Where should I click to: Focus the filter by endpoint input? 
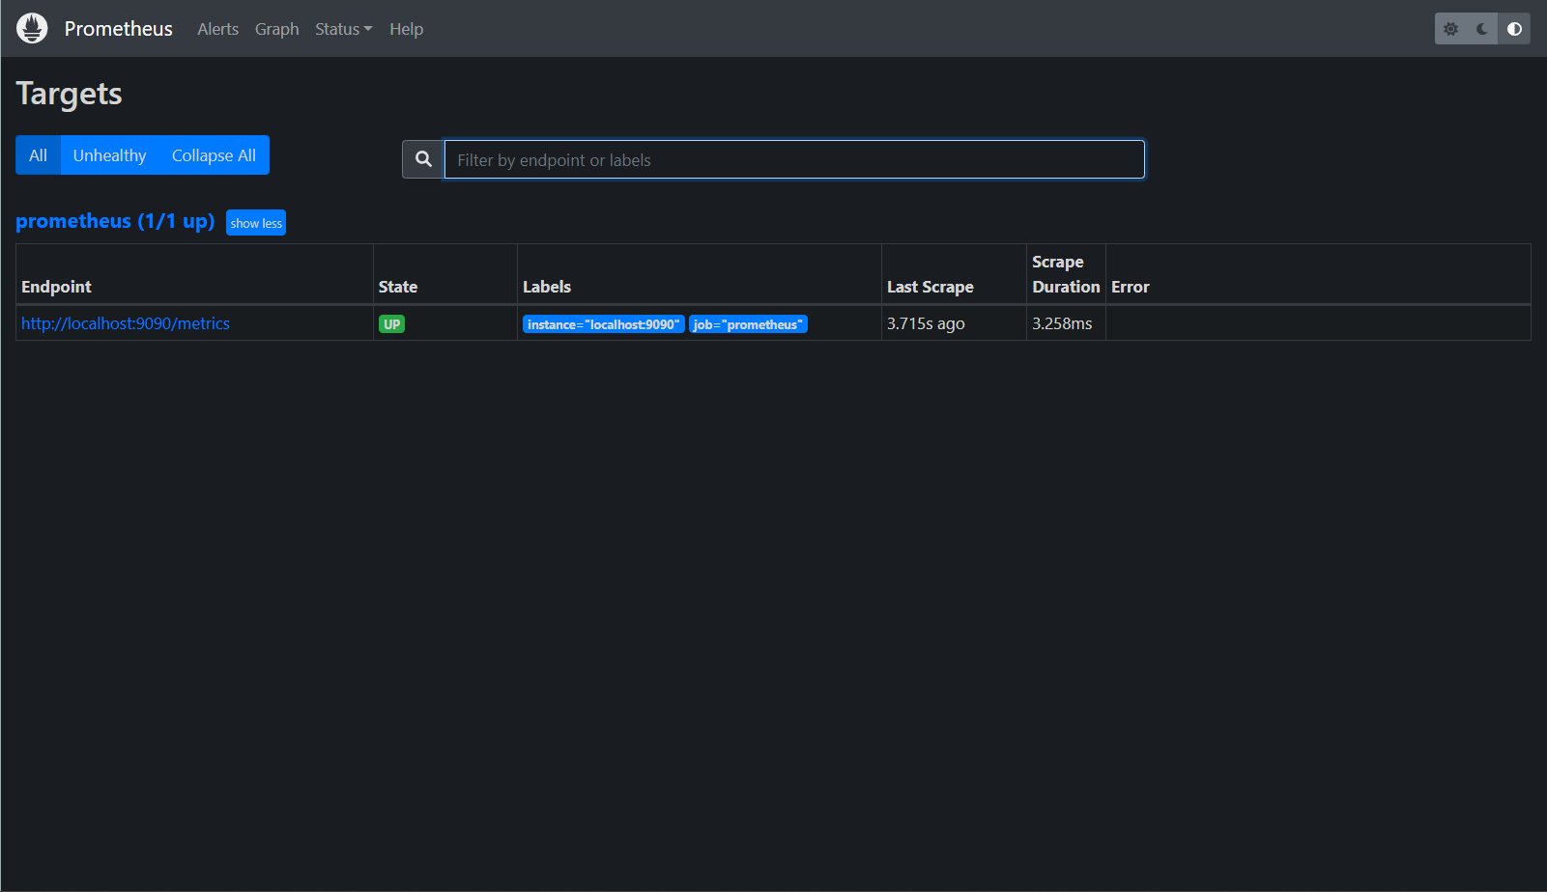tap(794, 159)
